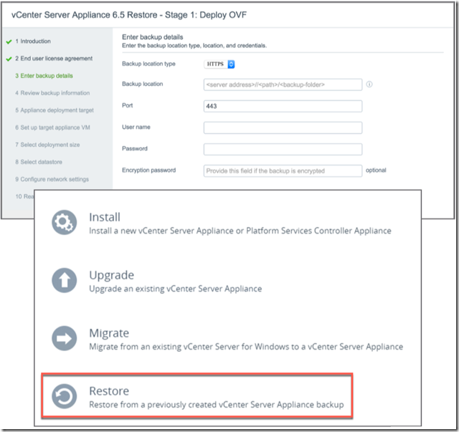Select step 4 Review backup information
Viewport: 459px width, 432px height.
click(52, 93)
